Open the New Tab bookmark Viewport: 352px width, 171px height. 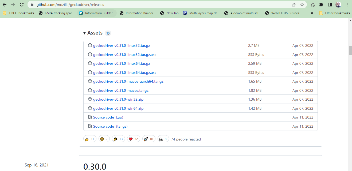click(169, 13)
